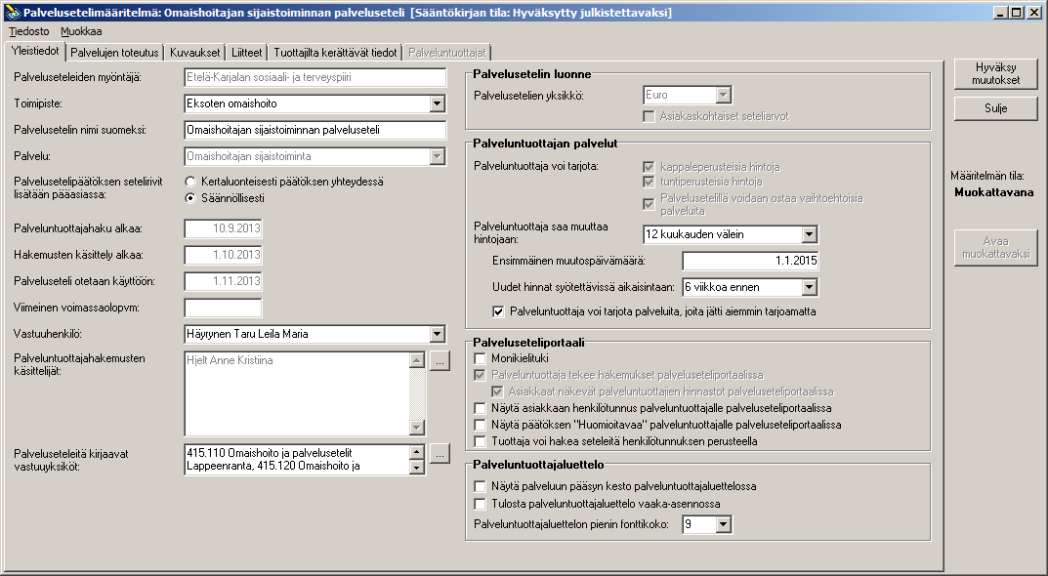Open the Kuvaukset tab
This screenshot has width=1048, height=576.
coord(194,52)
